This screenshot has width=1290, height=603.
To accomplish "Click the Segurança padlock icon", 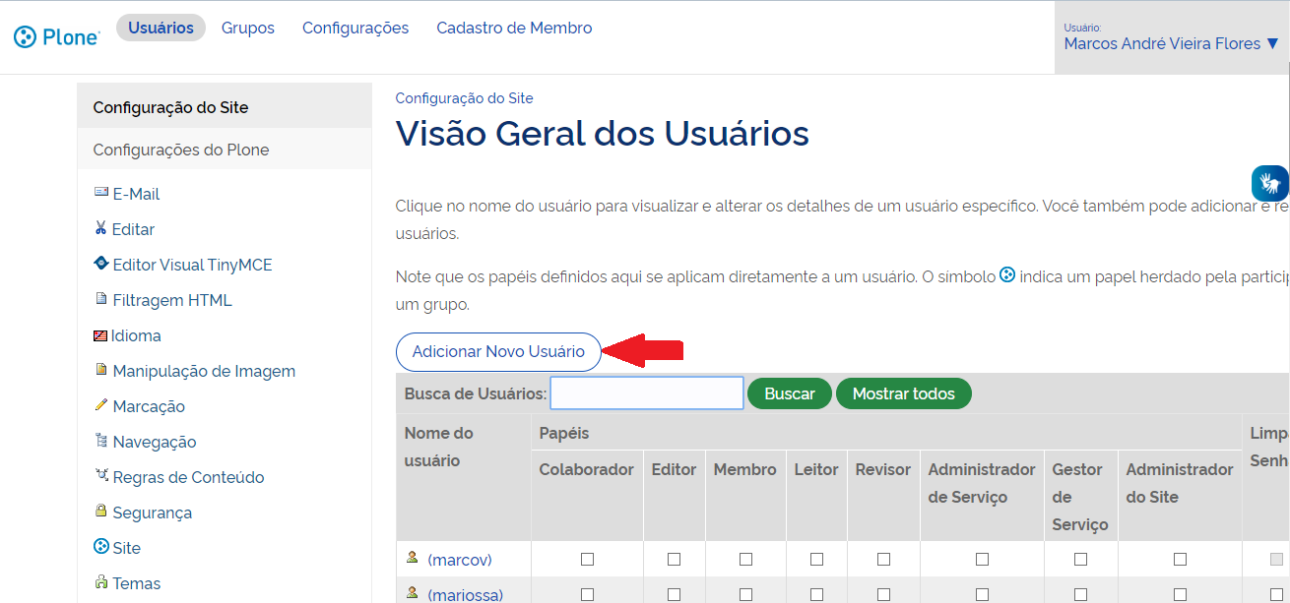I will click(99, 512).
